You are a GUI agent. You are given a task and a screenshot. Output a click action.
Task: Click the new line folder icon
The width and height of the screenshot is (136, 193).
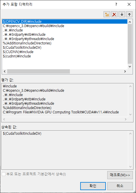pos(107,14)
